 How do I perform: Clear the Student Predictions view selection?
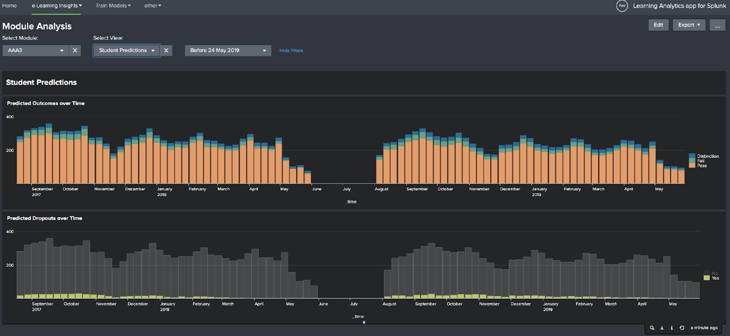(x=166, y=50)
